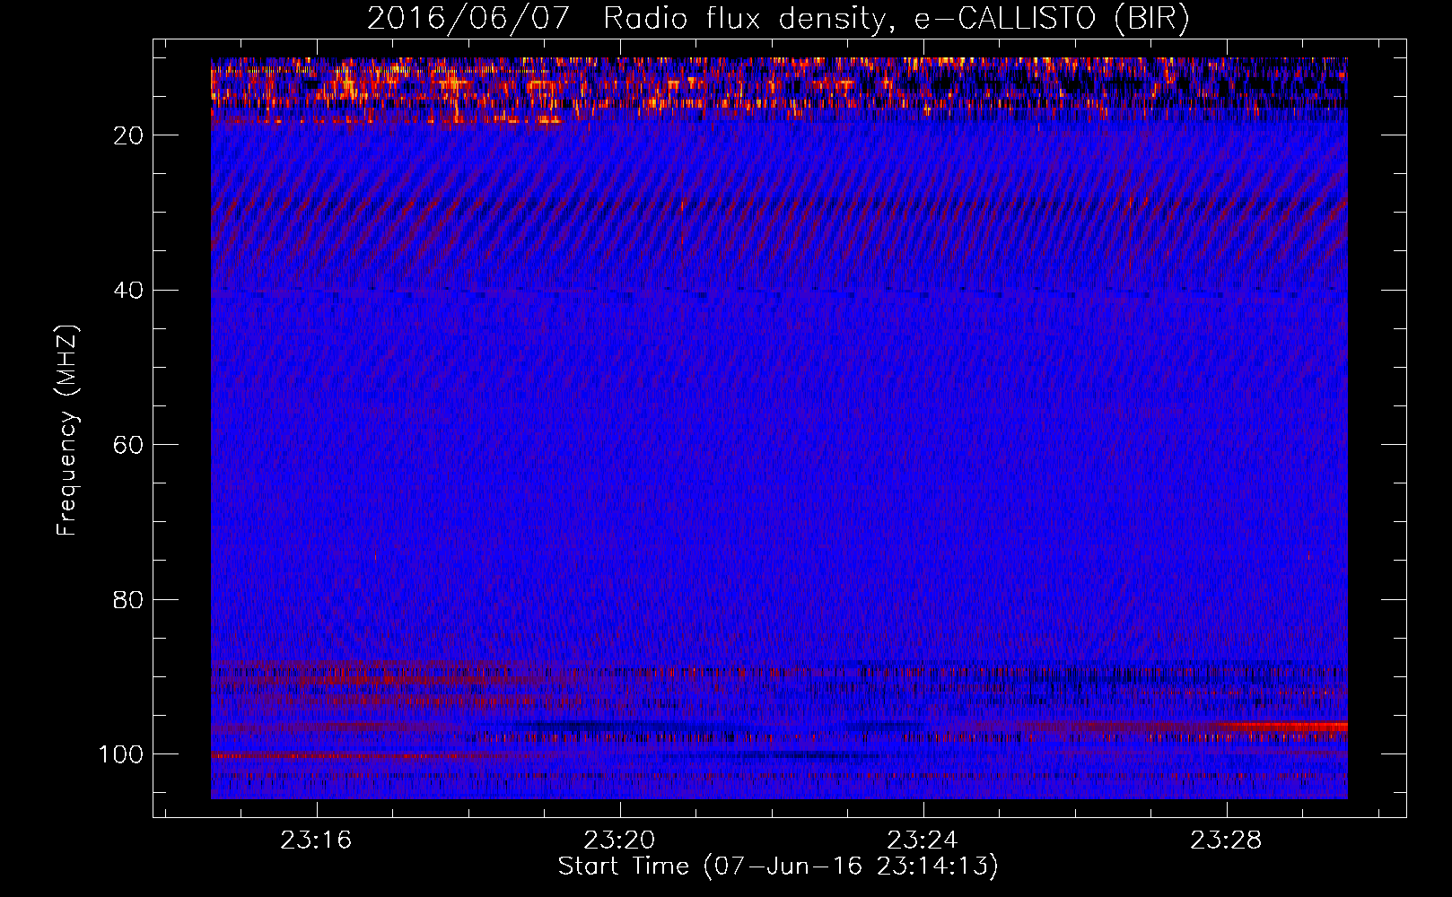Click the 60 MHz frequency tick label

(128, 446)
